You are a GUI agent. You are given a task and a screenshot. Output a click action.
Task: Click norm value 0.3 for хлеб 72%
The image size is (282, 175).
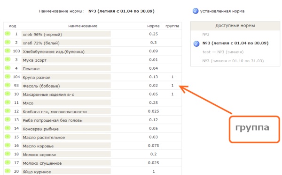click(x=153, y=43)
